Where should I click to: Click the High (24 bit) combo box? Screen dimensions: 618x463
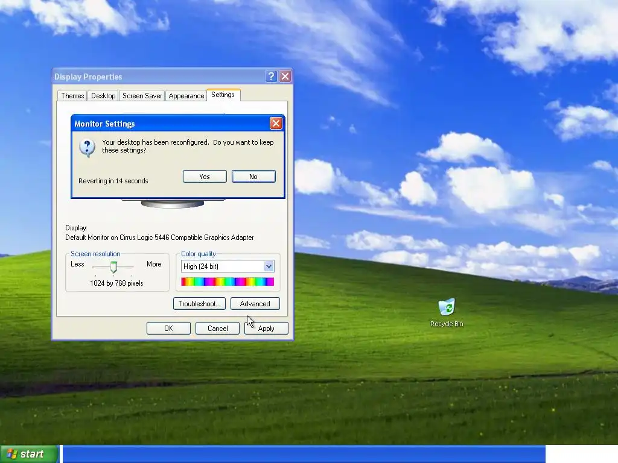[228, 266]
